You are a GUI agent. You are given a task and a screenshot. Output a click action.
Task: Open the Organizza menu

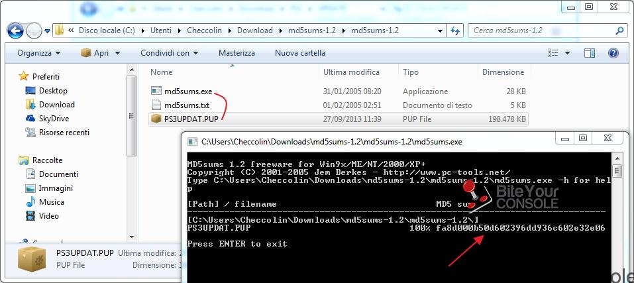click(x=39, y=53)
